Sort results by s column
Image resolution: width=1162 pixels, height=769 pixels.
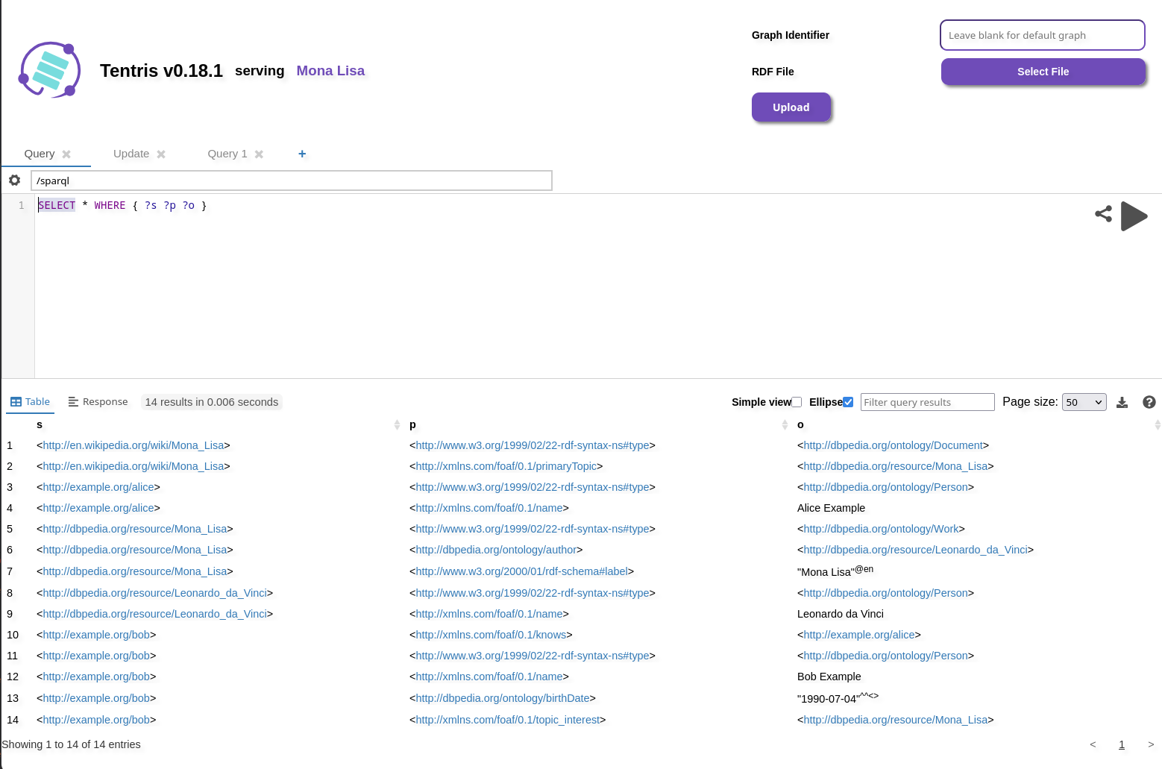pos(397,424)
